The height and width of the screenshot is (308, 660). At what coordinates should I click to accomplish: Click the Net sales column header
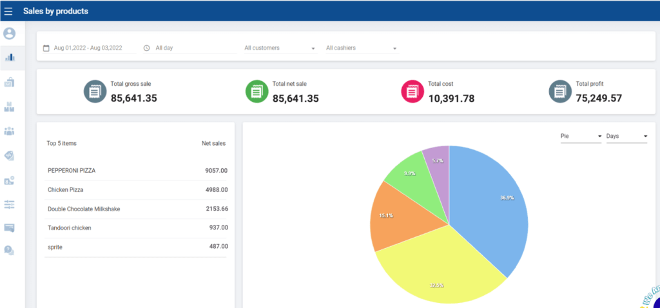(213, 144)
